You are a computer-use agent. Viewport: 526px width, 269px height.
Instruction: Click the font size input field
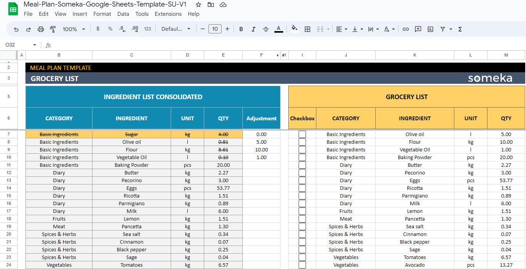point(215,29)
